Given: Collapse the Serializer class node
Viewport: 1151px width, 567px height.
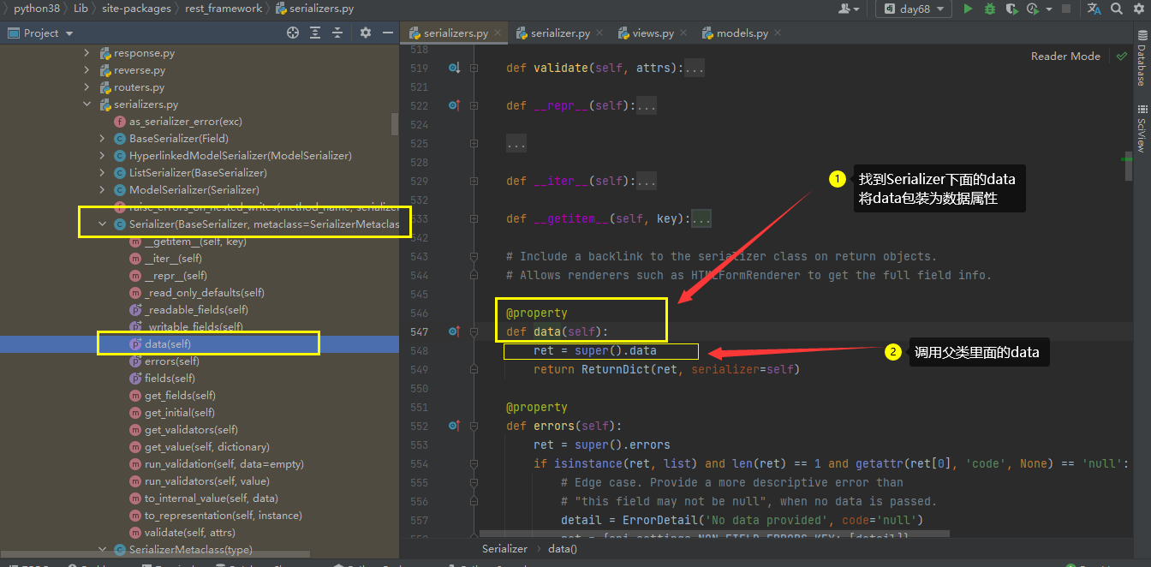Looking at the screenshot, I should point(102,224).
